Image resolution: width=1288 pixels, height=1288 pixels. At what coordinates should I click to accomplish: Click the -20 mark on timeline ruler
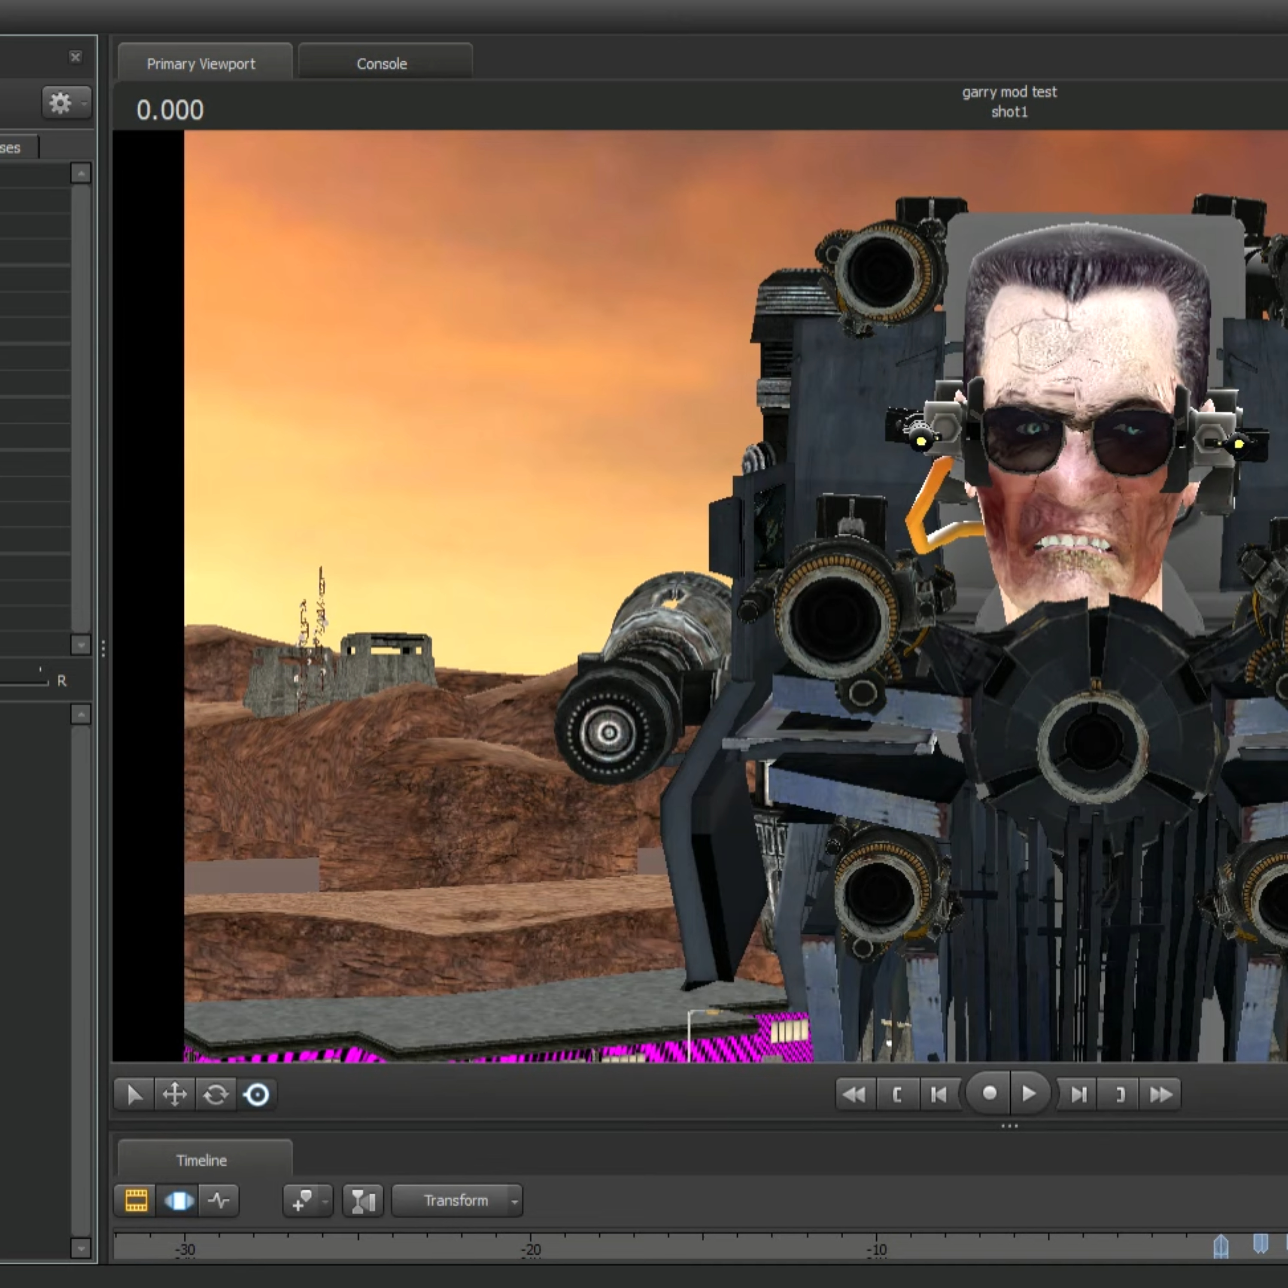point(531,1249)
